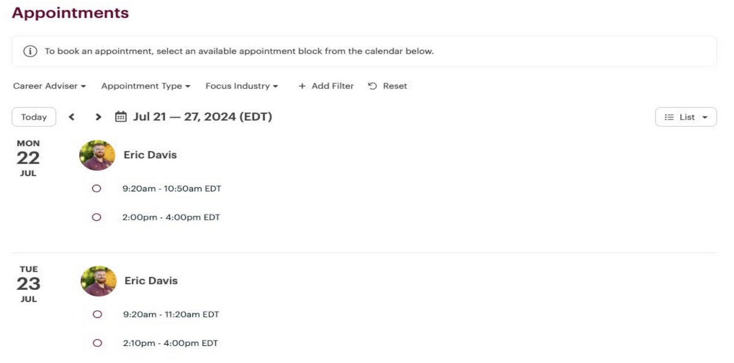The height and width of the screenshot is (363, 734).
Task: Advance to next week using the right chevron
Action: pos(98,117)
